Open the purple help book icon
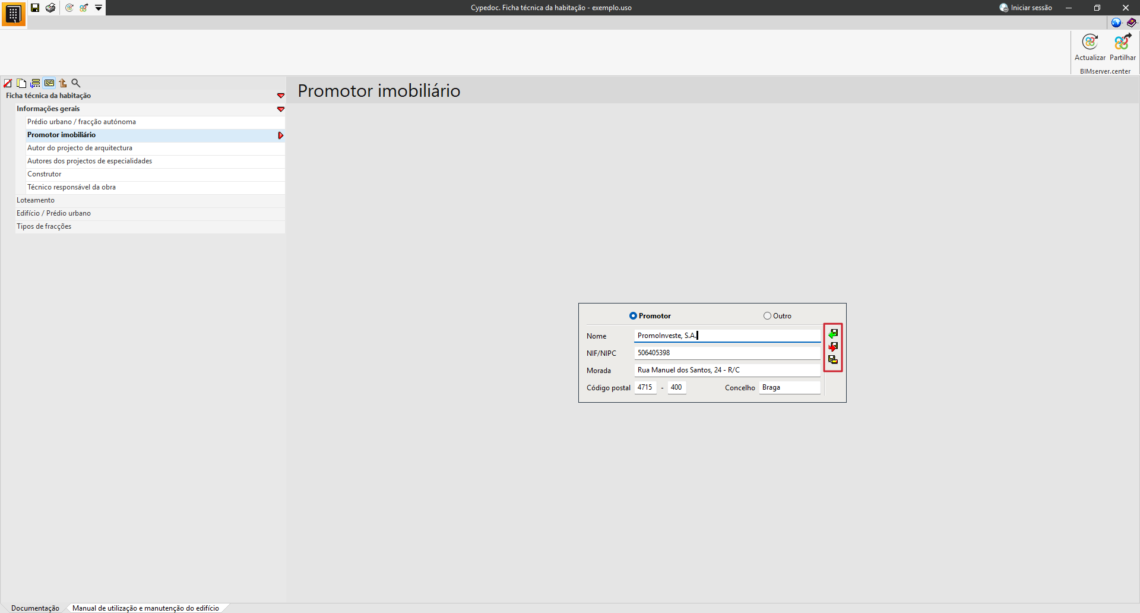Viewport: 1140px width, 613px height. pos(1132,23)
